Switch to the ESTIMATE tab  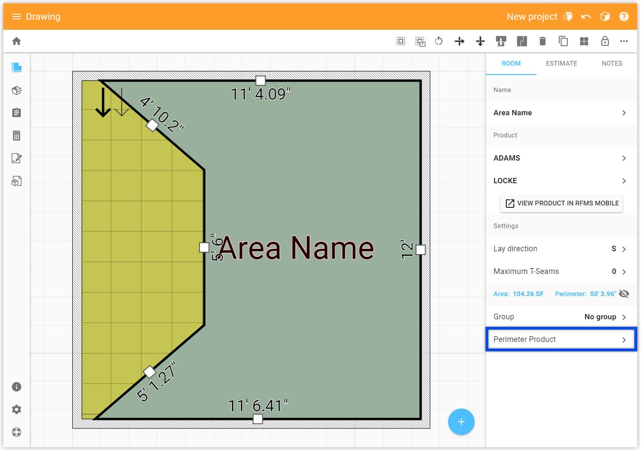tap(562, 63)
